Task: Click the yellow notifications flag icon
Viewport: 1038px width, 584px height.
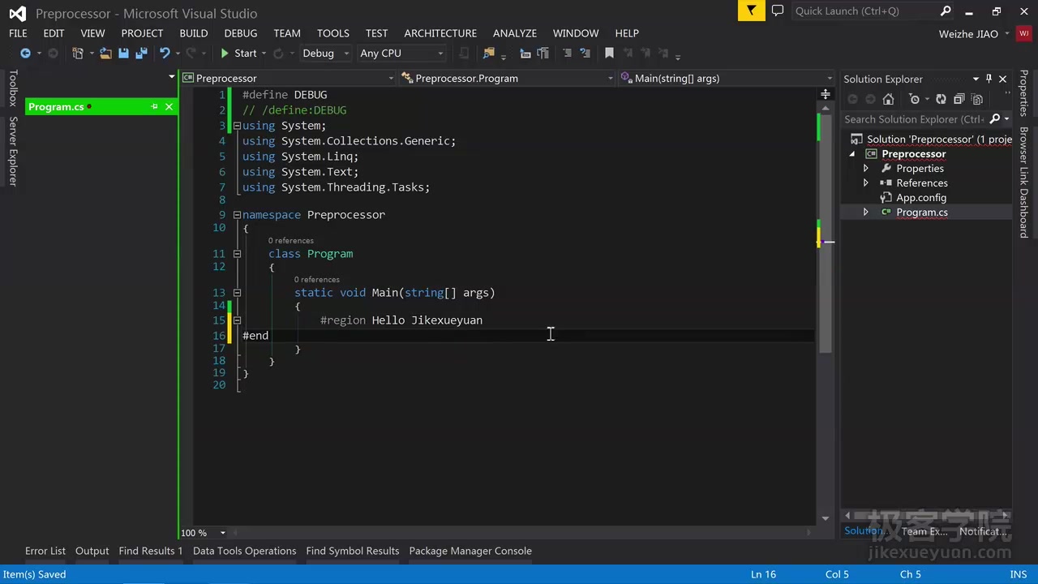Action: 752,11
